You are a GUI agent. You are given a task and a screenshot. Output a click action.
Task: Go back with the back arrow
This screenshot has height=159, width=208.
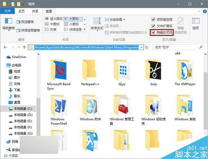pyautogui.click(x=5, y=47)
